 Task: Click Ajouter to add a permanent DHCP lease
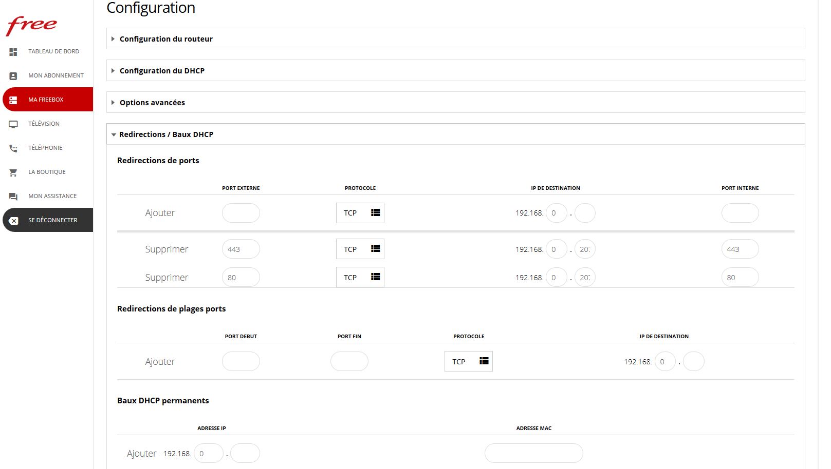click(x=141, y=454)
